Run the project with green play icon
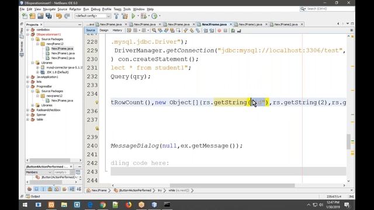374x210 pixels. [x=133, y=16]
